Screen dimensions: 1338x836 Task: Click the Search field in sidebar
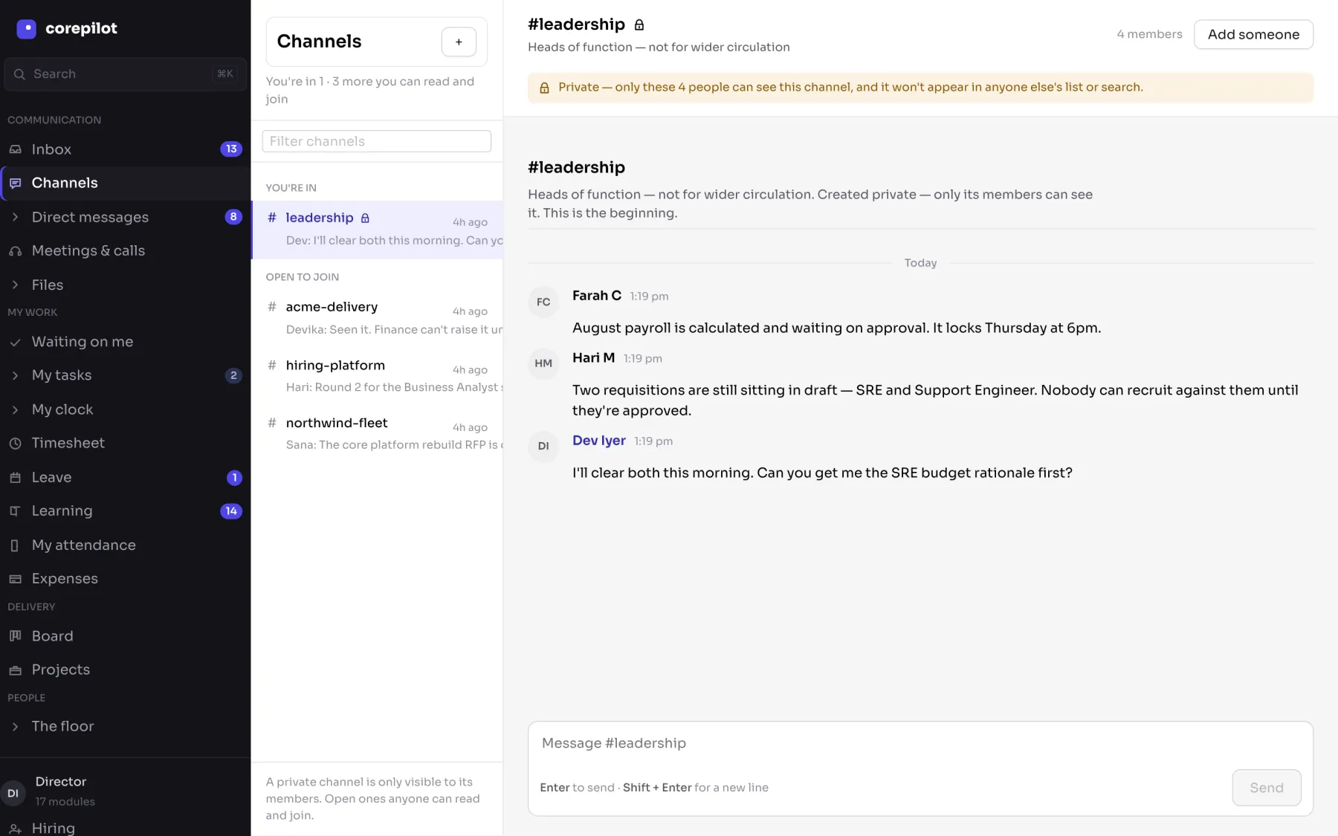tap(125, 74)
